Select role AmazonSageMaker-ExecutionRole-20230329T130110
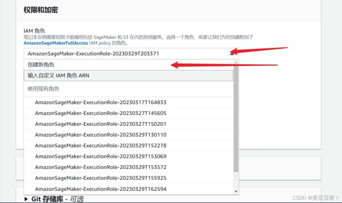This screenshot has height=203, width=342. coord(128,135)
